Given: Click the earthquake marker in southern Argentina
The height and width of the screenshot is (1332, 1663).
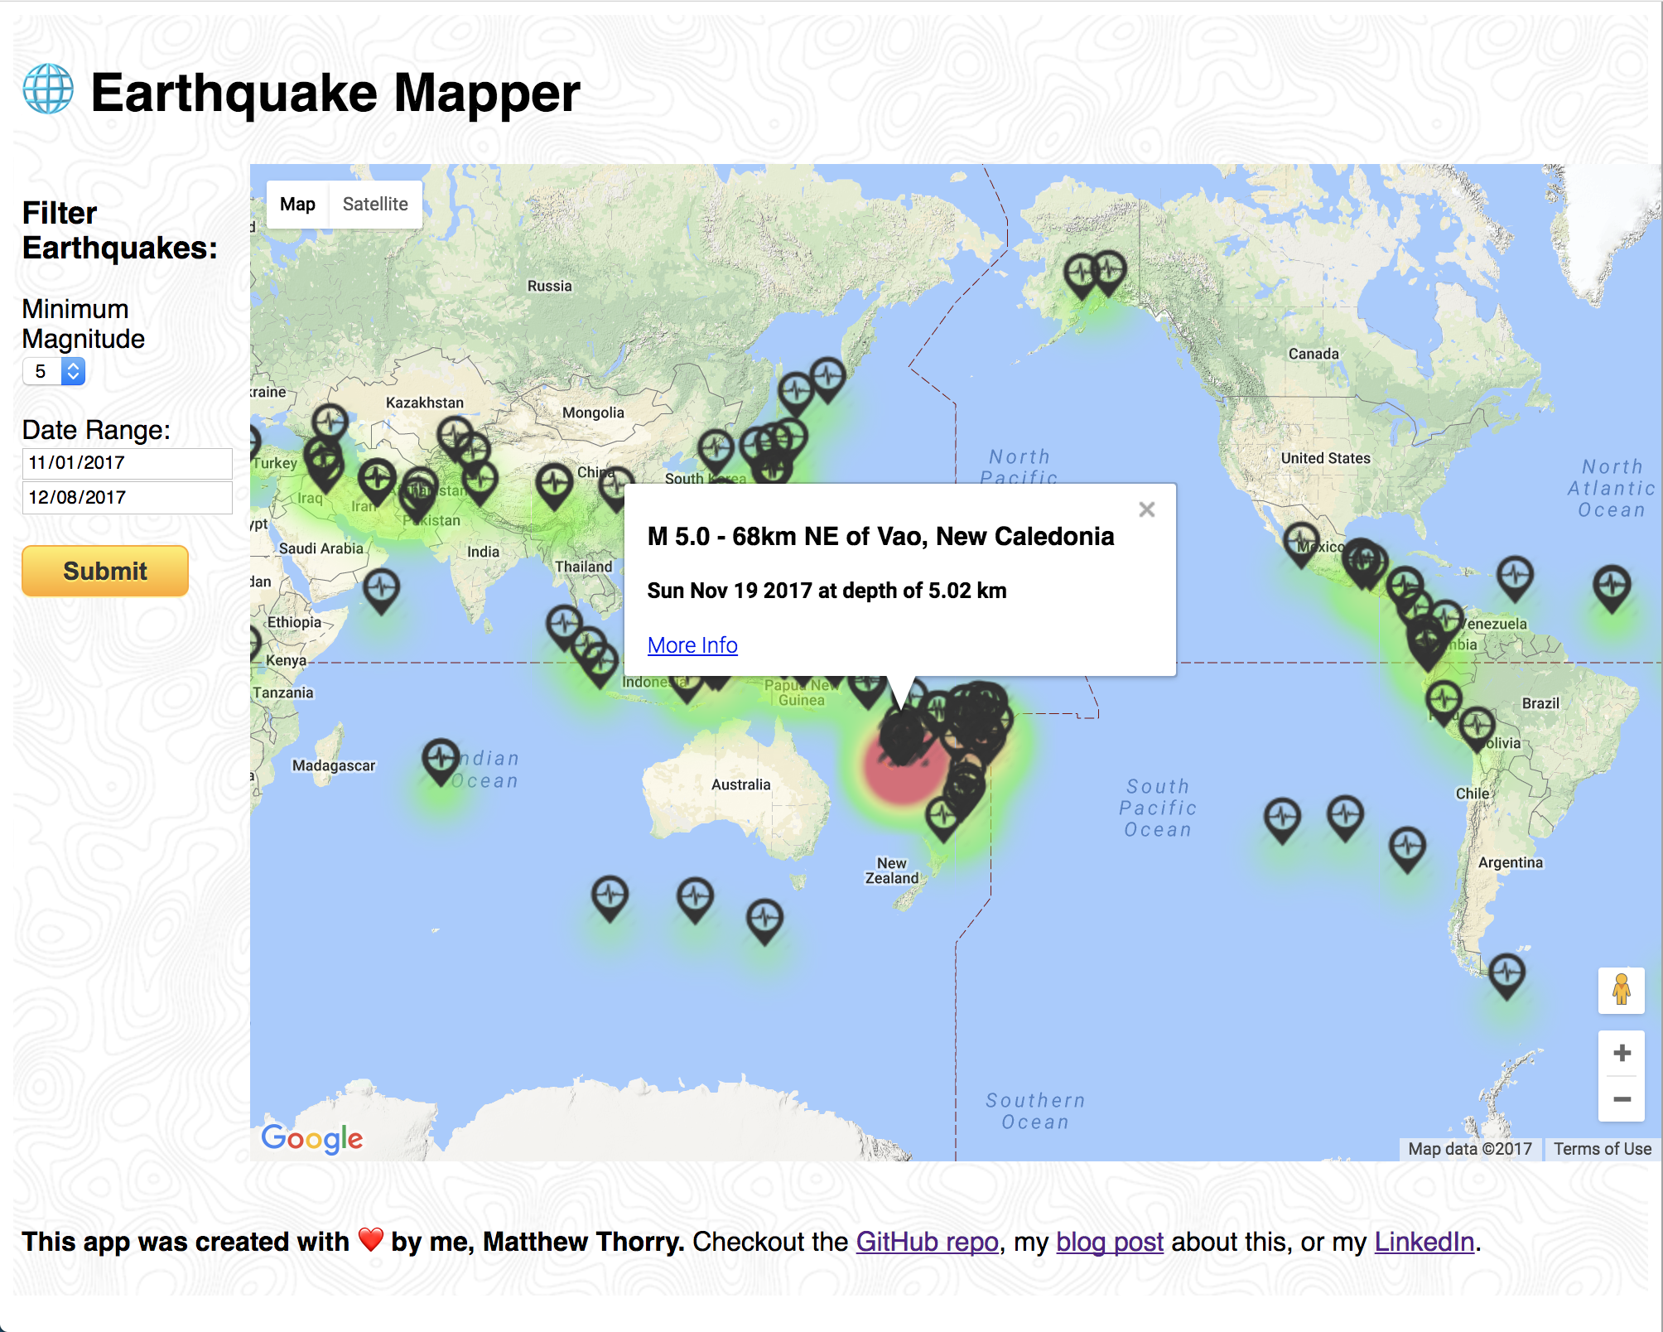Looking at the screenshot, I should point(1506,972).
